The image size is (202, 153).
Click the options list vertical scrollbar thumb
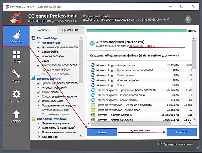click(x=81, y=61)
